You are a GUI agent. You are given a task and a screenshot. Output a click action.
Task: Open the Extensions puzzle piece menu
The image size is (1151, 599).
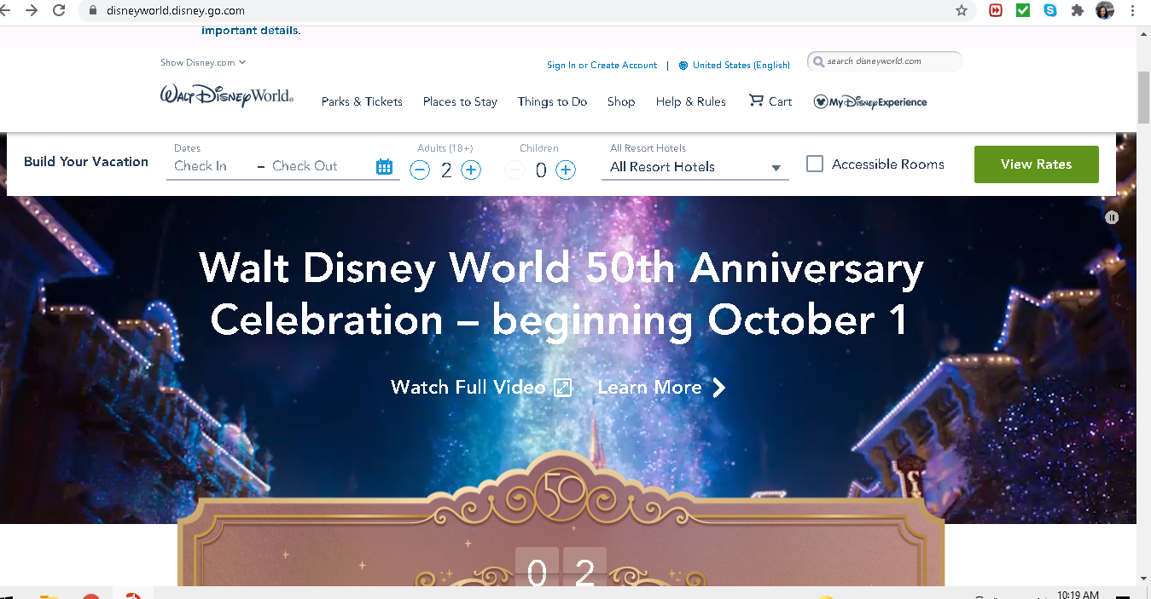(1078, 10)
